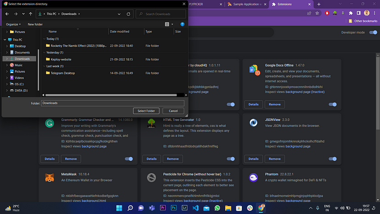The height and width of the screenshot is (214, 380).
Task: Open the change view icon in the dialog
Action: [167, 24]
